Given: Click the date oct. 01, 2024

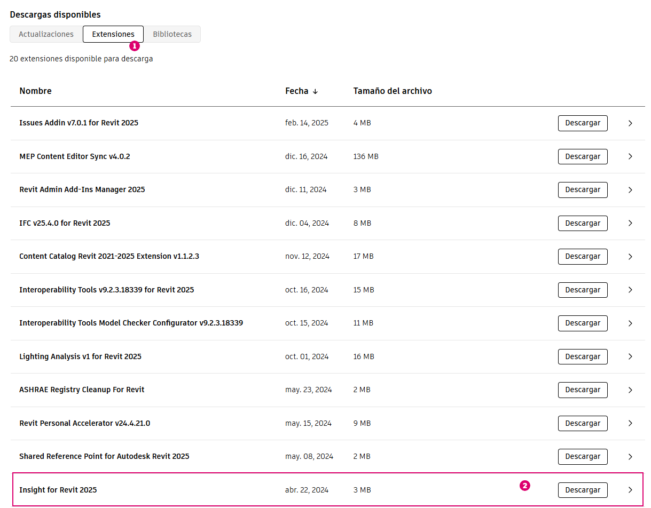Looking at the screenshot, I should [307, 356].
